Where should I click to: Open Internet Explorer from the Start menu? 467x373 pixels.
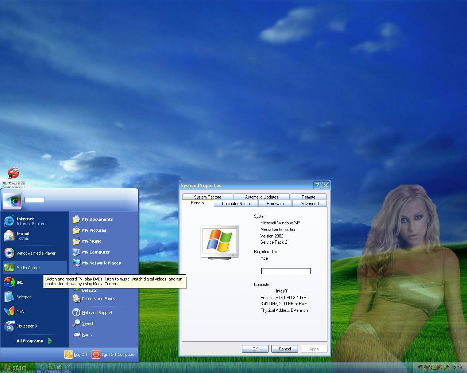(x=35, y=221)
